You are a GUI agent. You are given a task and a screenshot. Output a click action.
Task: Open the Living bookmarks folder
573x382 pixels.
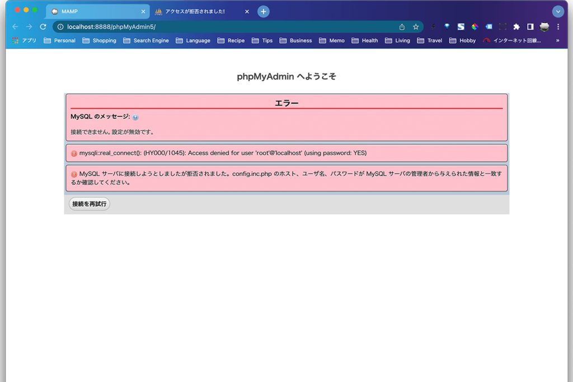pyautogui.click(x=398, y=40)
